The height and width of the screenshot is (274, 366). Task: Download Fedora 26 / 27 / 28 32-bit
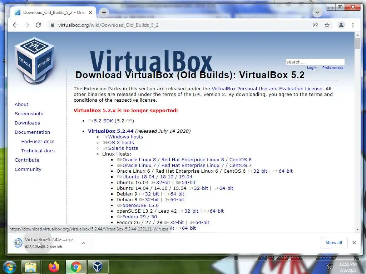click(174, 223)
